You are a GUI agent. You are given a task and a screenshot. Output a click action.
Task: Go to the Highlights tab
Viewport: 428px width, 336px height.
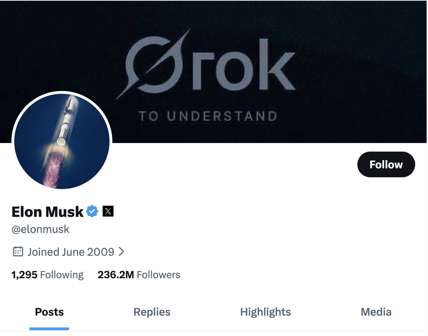[265, 312]
